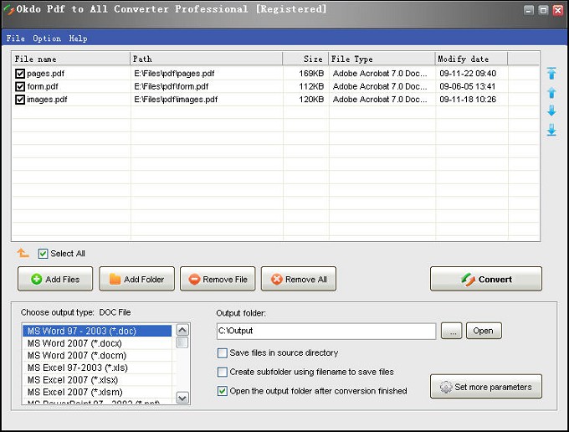Click the orange up-level arrow beside Select All

coord(23,253)
